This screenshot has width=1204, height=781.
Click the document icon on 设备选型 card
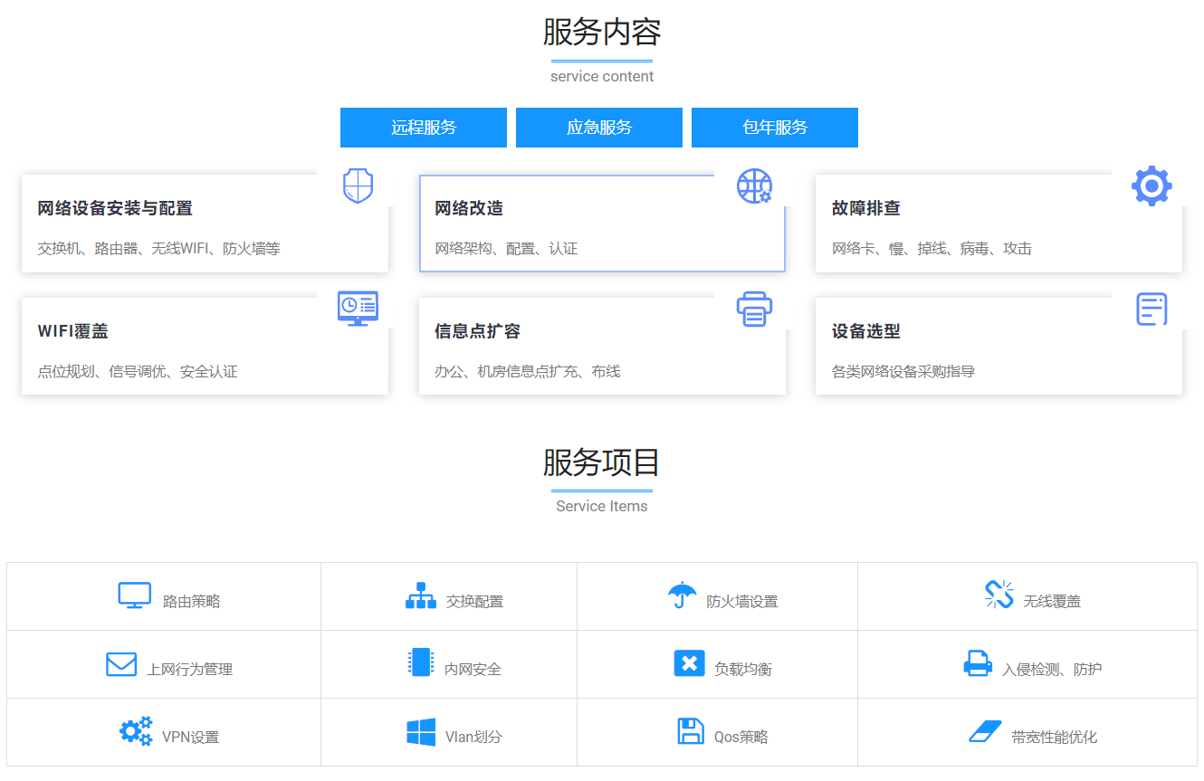click(x=1151, y=309)
